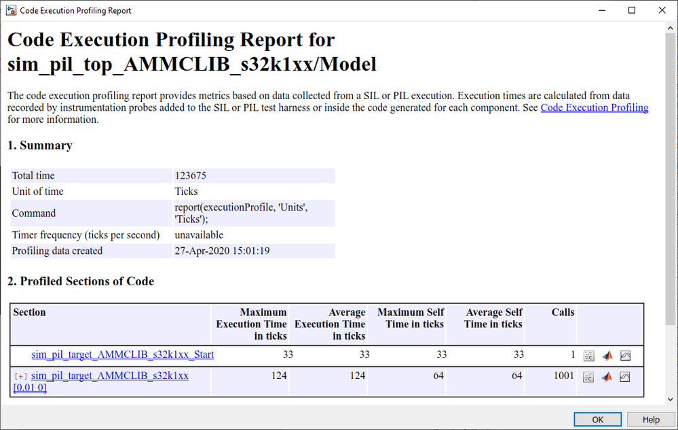This screenshot has width=678, height=430.
Task: Click the date 27-Apr-2020 15:01:19
Action: click(x=222, y=251)
